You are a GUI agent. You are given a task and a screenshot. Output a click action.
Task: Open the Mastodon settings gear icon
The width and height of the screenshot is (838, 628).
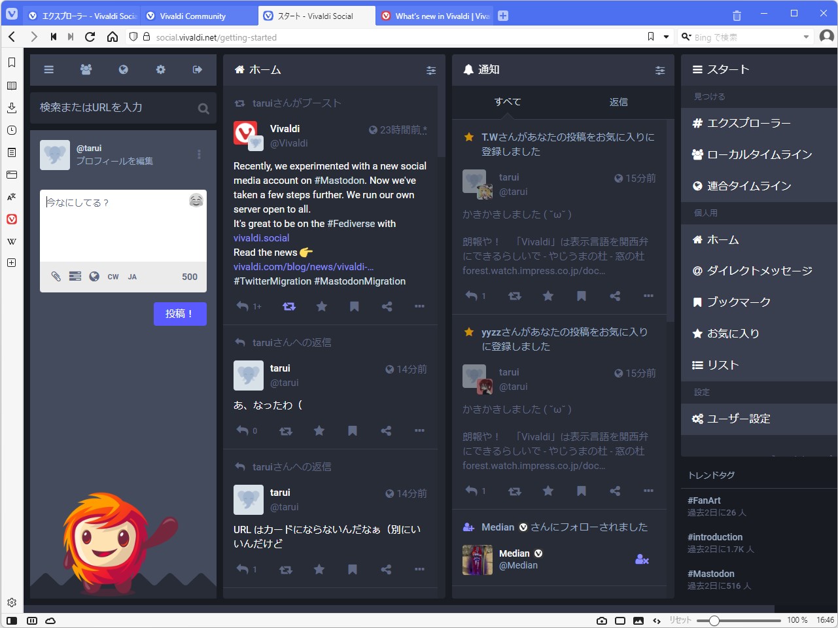[160, 69]
